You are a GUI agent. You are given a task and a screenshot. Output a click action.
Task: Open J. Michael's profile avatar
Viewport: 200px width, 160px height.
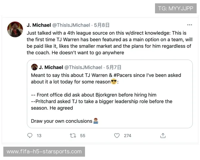(x=15, y=29)
